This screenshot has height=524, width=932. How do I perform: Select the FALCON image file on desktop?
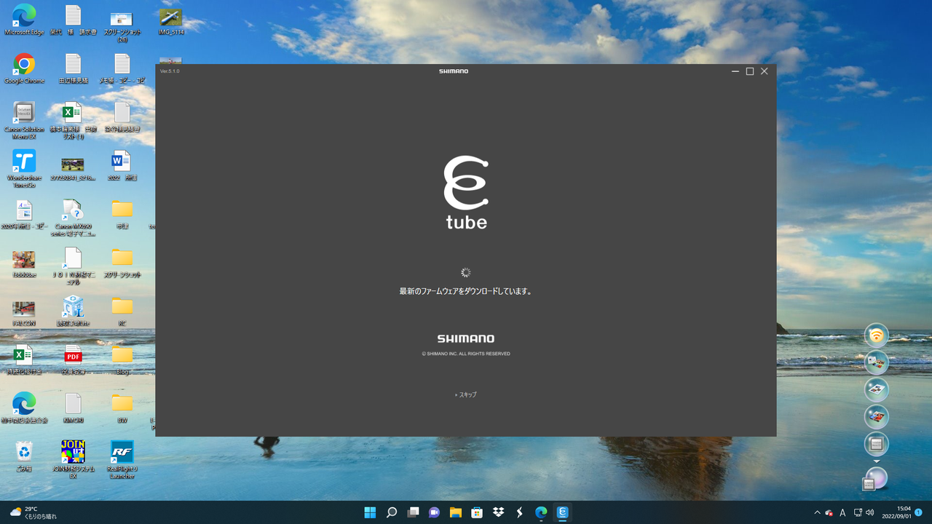click(24, 313)
